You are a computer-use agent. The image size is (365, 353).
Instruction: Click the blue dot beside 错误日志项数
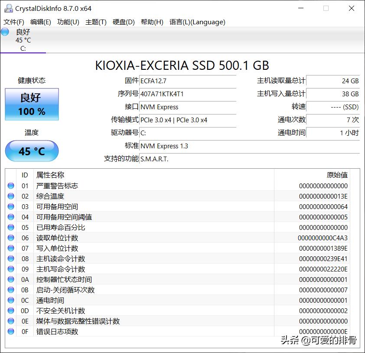point(12,332)
